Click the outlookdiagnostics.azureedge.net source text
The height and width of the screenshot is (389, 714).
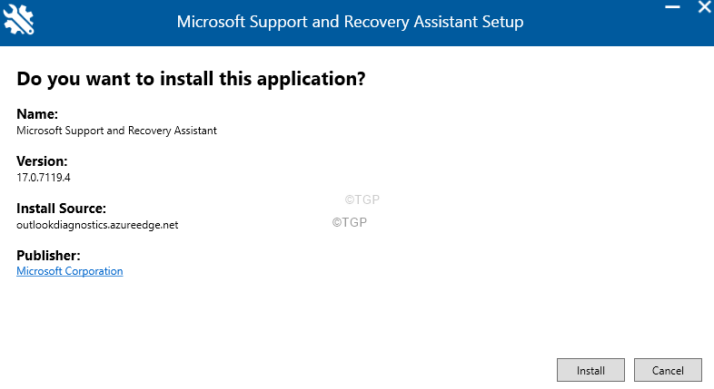coord(97,225)
